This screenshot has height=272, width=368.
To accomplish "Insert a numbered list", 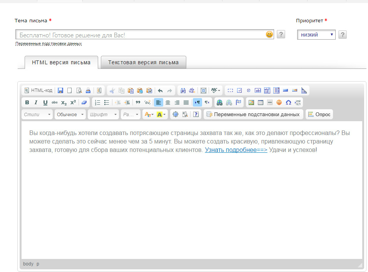I will click(97, 102).
